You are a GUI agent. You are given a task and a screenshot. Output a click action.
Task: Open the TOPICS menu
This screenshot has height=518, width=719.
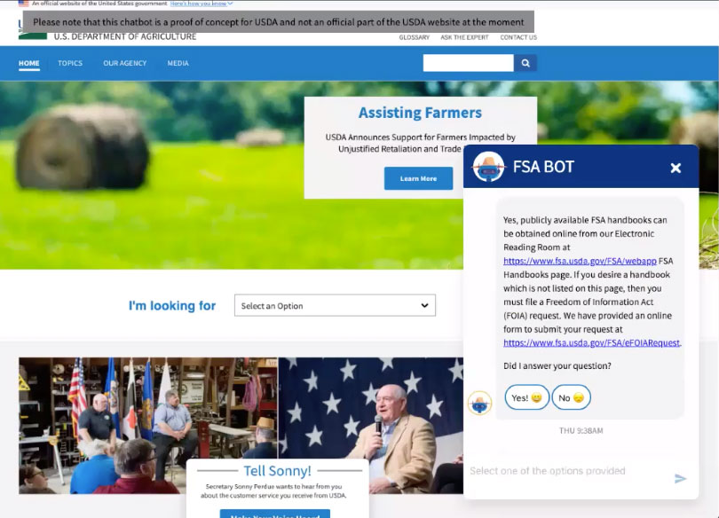point(70,63)
